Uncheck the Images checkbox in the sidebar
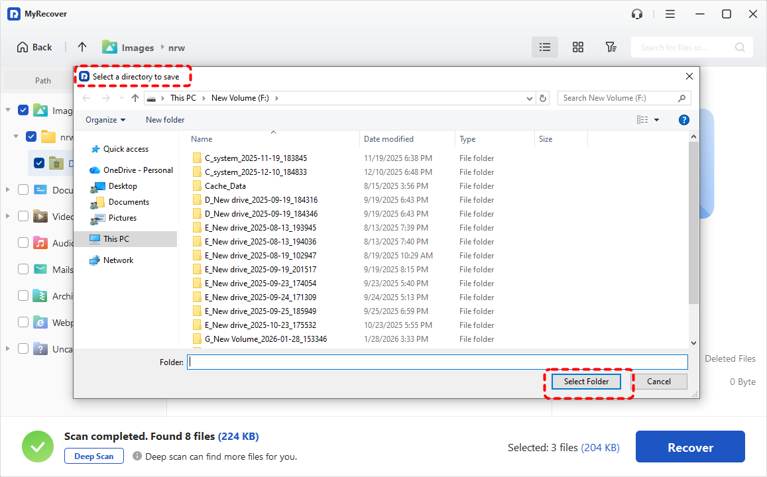The image size is (767, 477). 23,111
